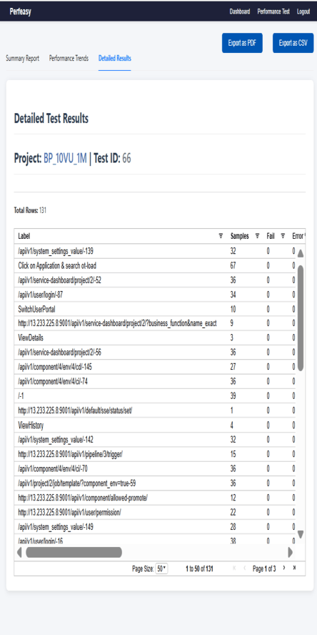
Task: Select the Detailed Results tab
Action: (115, 59)
